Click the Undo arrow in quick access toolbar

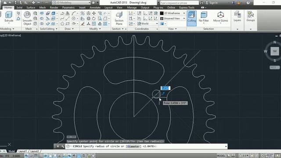pyautogui.click(x=39, y=3)
